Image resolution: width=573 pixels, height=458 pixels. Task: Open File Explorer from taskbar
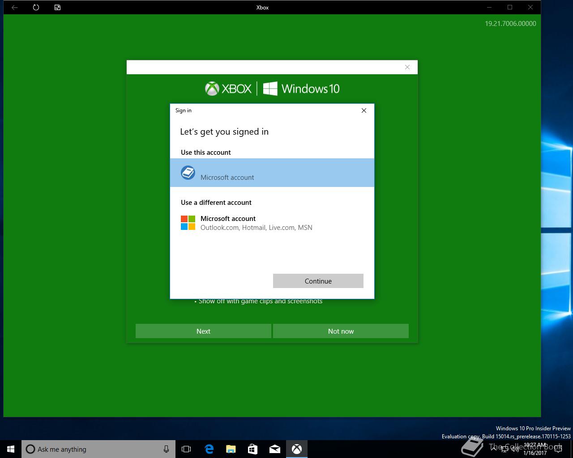tap(231, 449)
